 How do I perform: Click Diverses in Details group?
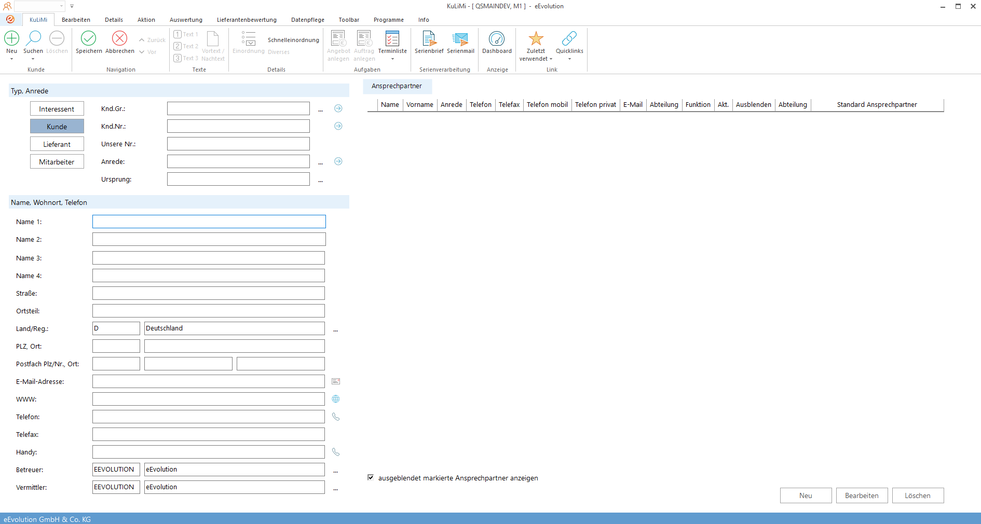pyautogui.click(x=279, y=52)
